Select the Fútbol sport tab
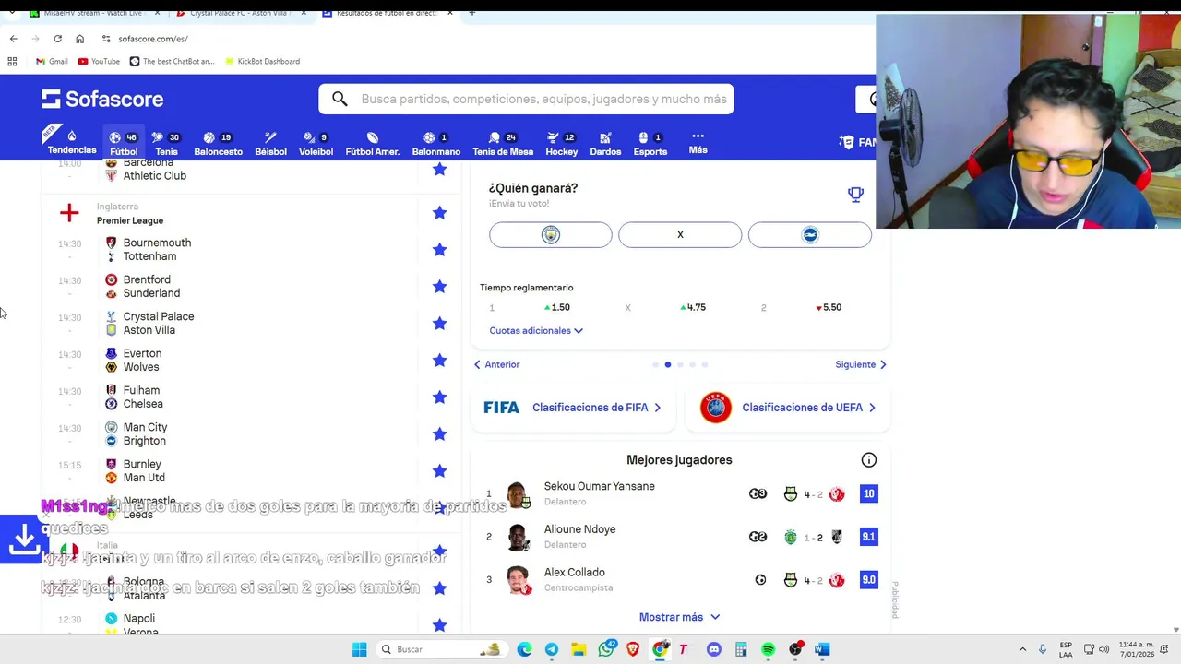 click(x=124, y=143)
